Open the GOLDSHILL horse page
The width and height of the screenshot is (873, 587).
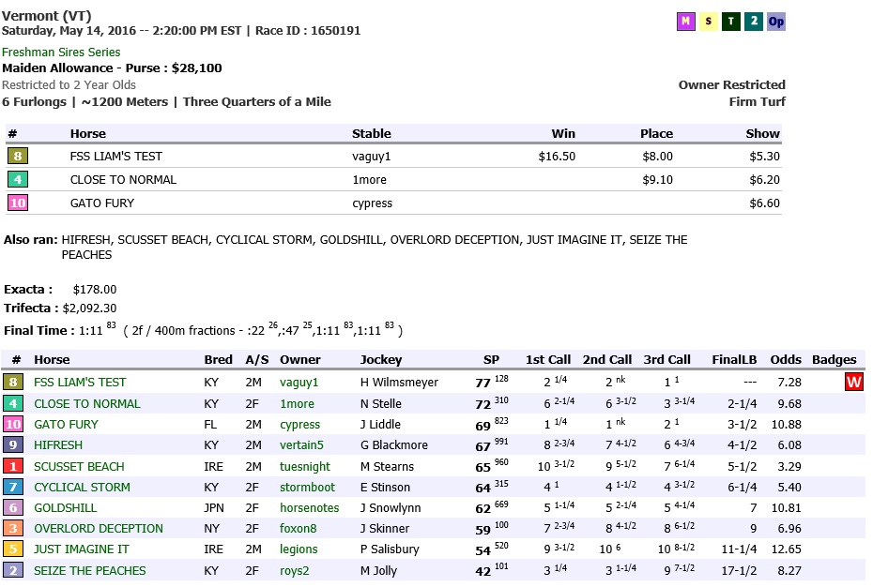point(66,508)
